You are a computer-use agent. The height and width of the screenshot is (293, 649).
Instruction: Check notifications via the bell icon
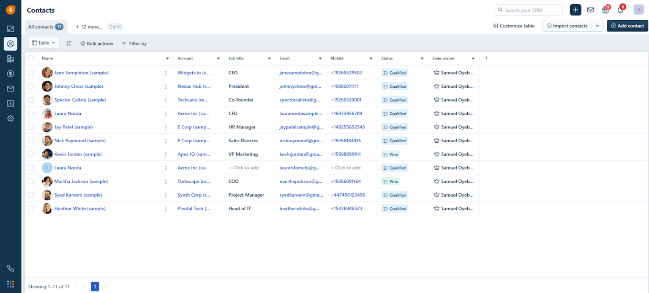tap(620, 10)
